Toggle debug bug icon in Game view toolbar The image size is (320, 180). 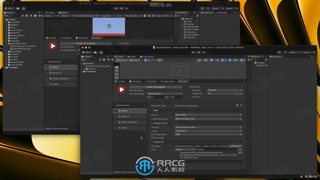click(x=145, y=16)
